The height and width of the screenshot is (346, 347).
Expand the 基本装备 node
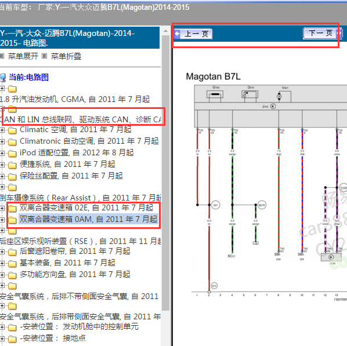click(2, 263)
